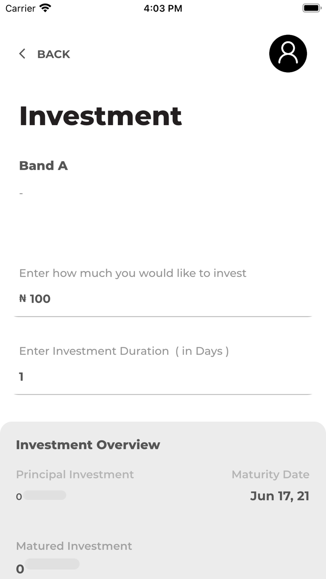Tap the Band A label
The width and height of the screenshot is (326, 579).
tap(43, 166)
